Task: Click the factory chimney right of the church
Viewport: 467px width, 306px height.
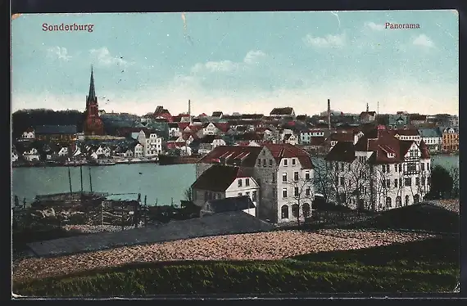Action: coord(189,110)
